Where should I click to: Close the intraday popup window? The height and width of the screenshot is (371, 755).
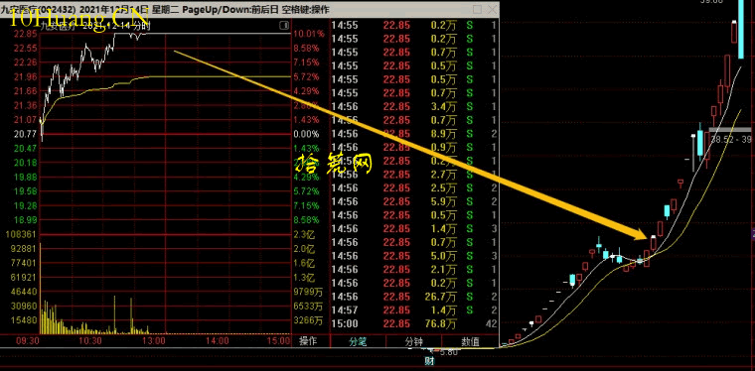tap(492, 10)
